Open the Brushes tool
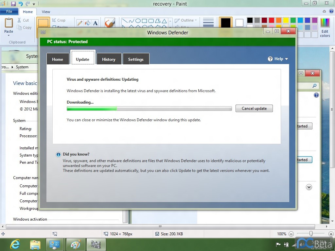 pyautogui.click(x=110, y=23)
